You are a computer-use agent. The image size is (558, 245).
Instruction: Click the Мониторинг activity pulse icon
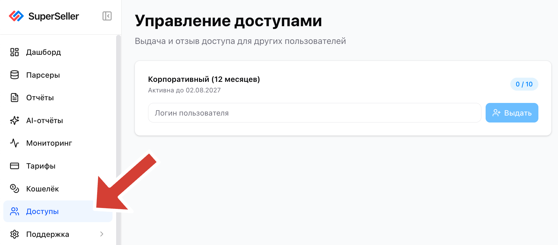tap(14, 143)
